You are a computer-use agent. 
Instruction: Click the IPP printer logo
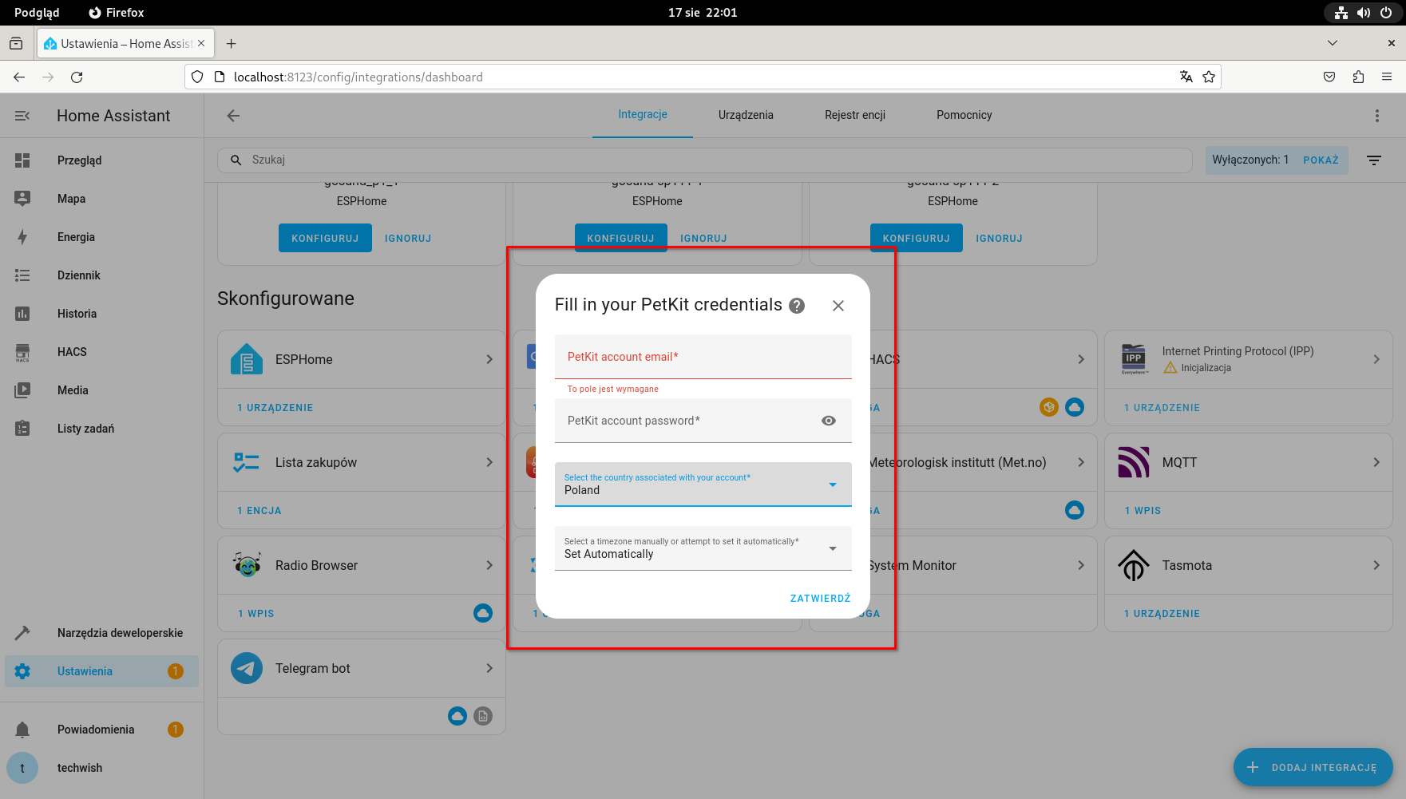(1134, 360)
